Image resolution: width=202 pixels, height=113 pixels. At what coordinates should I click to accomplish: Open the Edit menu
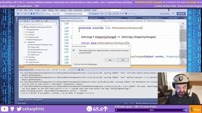coord(26,10)
